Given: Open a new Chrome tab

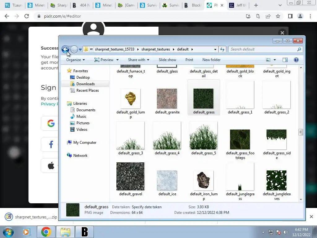Looking at the screenshot, I should coord(256,5).
